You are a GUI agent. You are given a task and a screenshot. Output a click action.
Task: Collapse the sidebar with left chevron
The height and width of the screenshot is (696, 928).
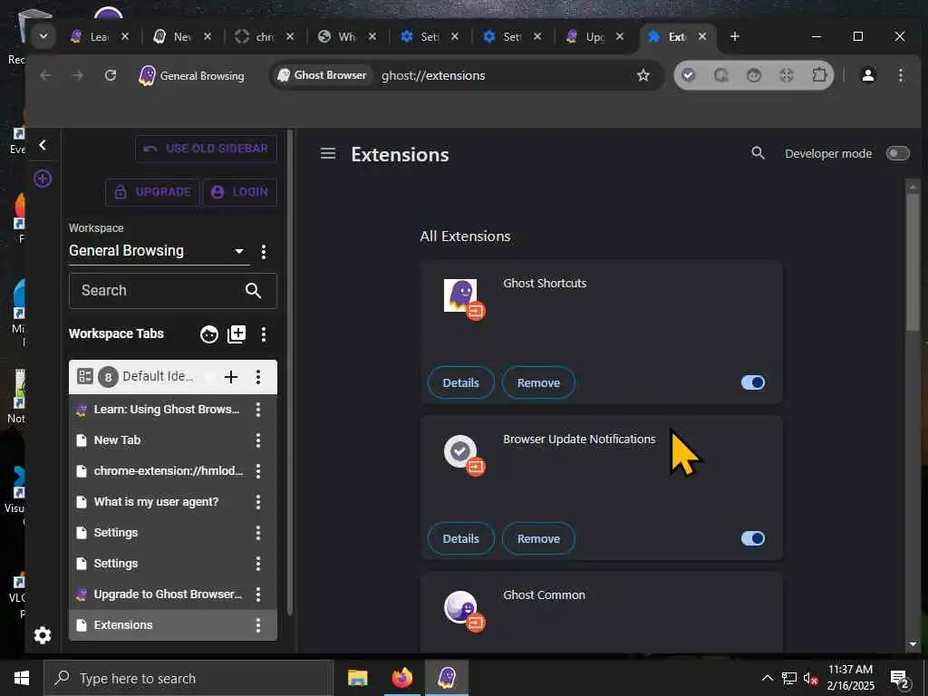point(43,145)
